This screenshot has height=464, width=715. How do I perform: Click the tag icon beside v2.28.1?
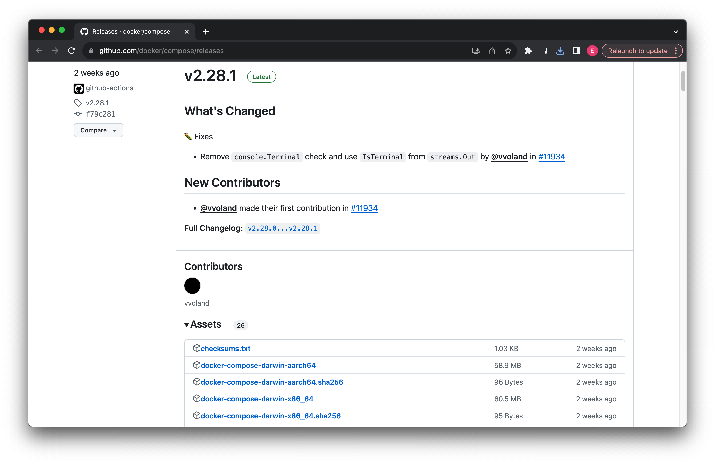coord(78,103)
